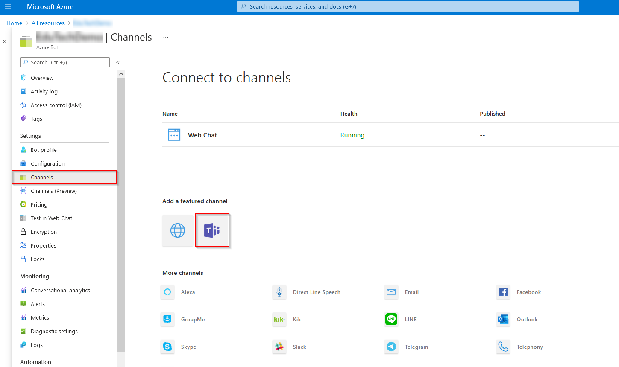Viewport: 619px width, 367px height.
Task: Open the more options ellipsis near Channels
Action: coord(166,37)
